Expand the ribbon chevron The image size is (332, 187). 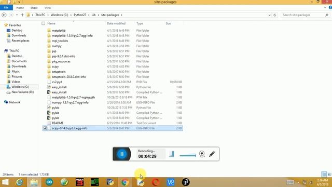coord(325,8)
